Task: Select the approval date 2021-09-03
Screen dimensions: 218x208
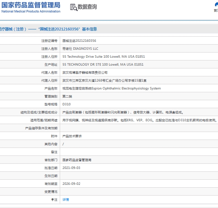Action: [71, 168]
